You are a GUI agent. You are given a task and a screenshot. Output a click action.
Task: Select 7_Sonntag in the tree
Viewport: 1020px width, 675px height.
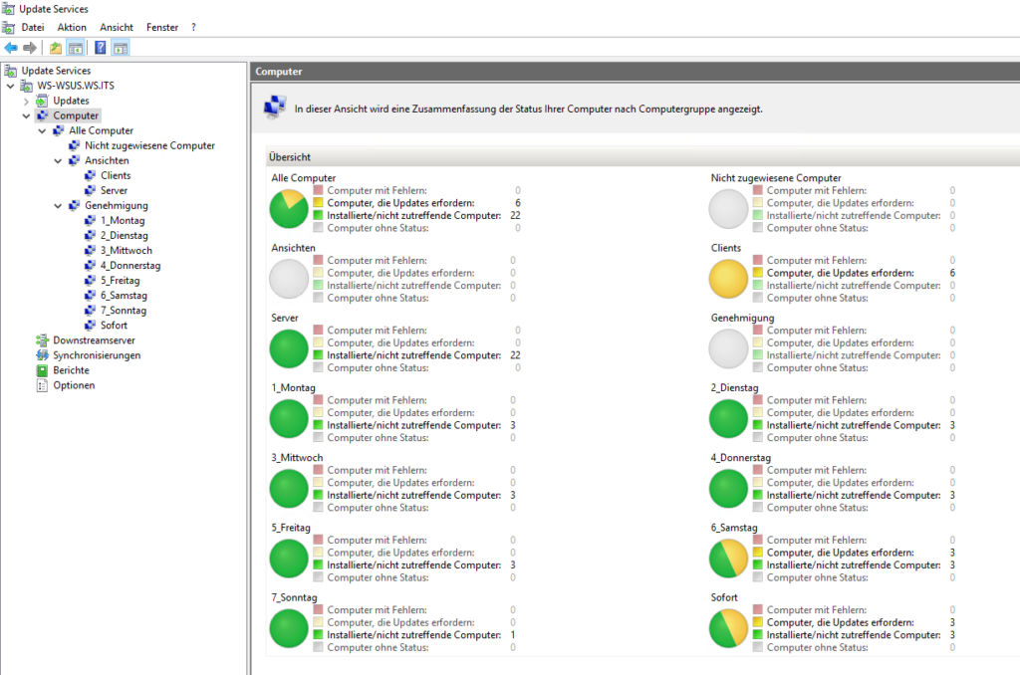123,311
